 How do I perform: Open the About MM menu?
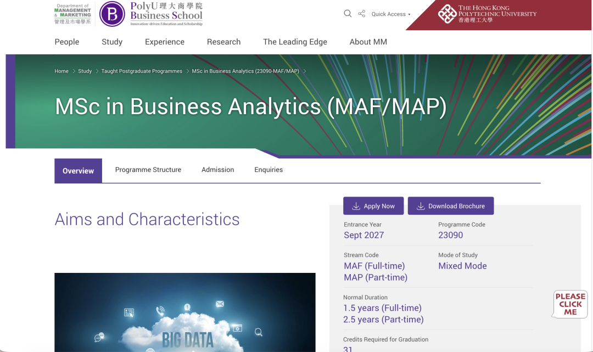[368, 42]
